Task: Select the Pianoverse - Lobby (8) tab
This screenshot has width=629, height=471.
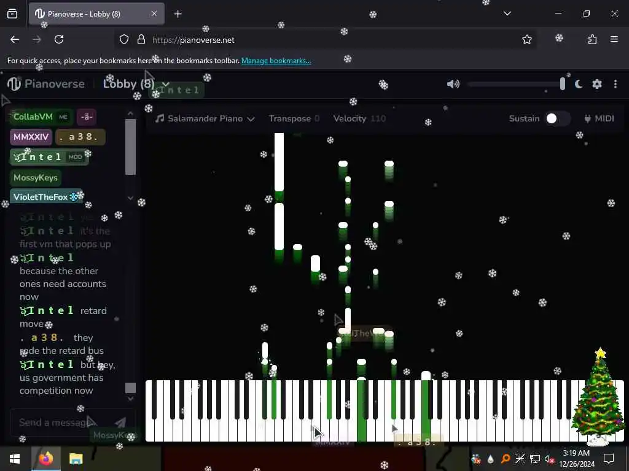Action: [x=96, y=14]
